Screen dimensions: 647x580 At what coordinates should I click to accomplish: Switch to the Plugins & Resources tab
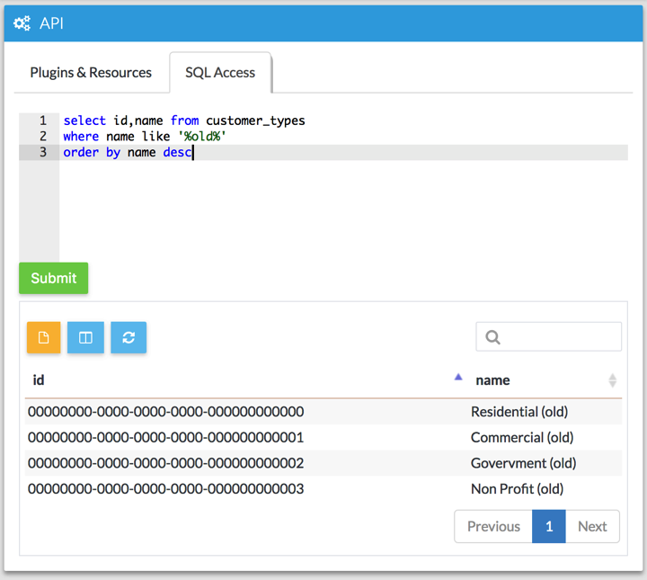pyautogui.click(x=91, y=73)
